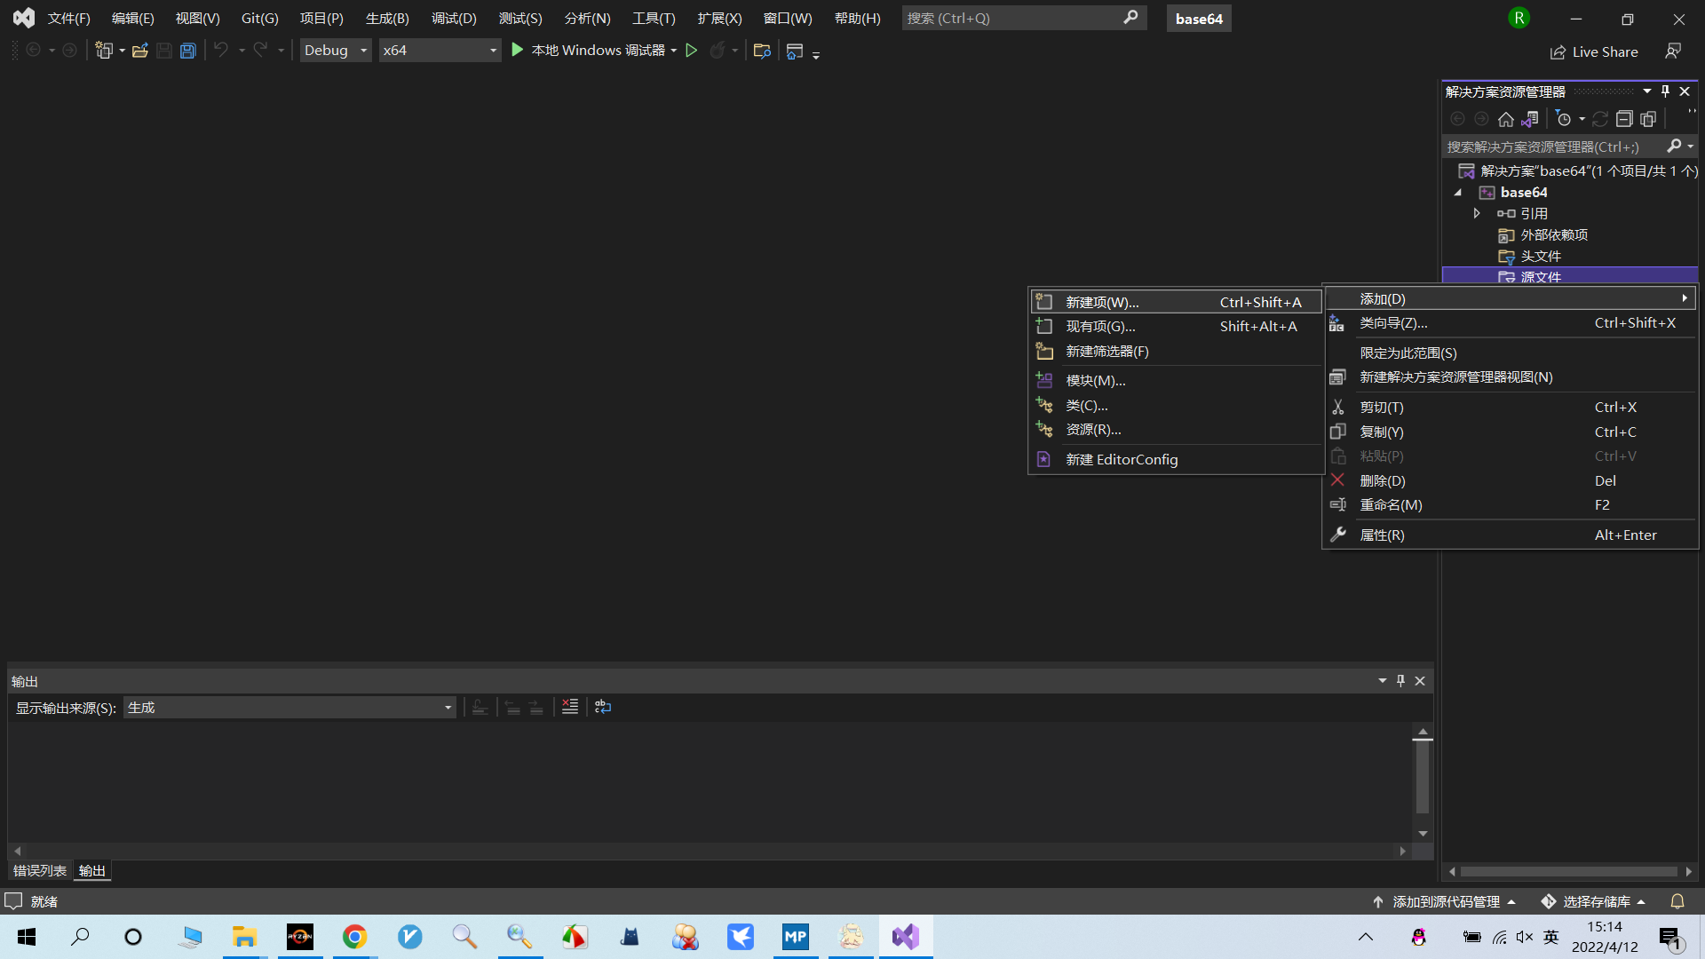Click the 输出 tab at the bottom

[x=92, y=870]
